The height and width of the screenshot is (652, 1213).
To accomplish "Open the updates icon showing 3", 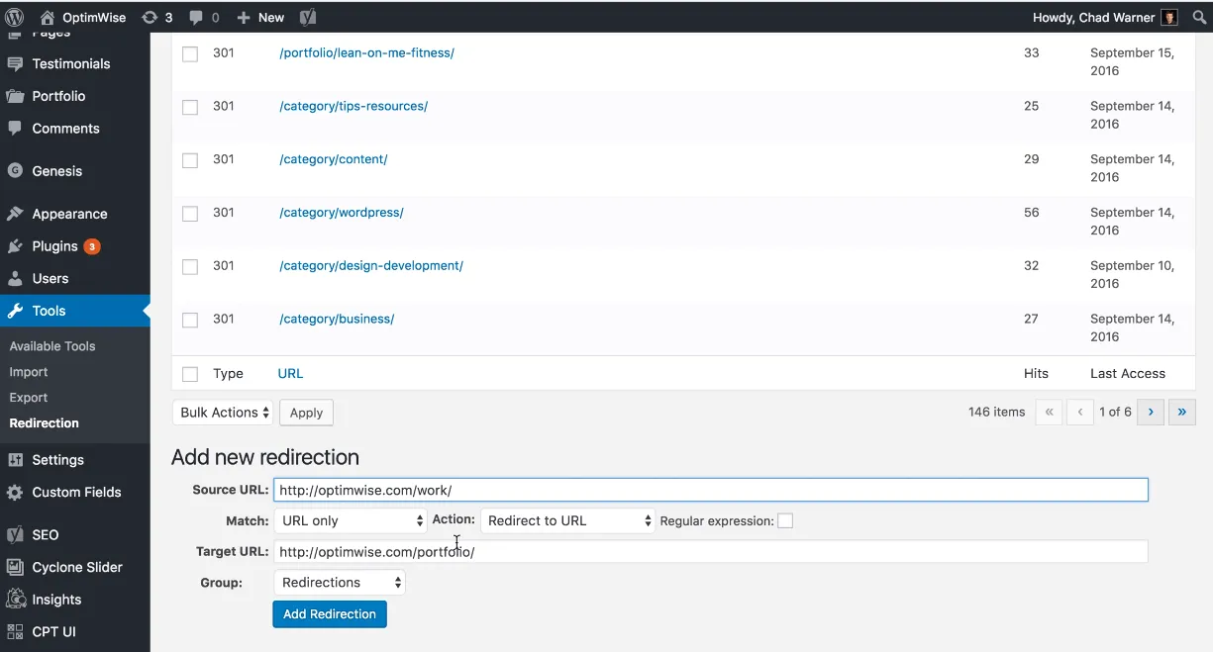I will 156,17.
